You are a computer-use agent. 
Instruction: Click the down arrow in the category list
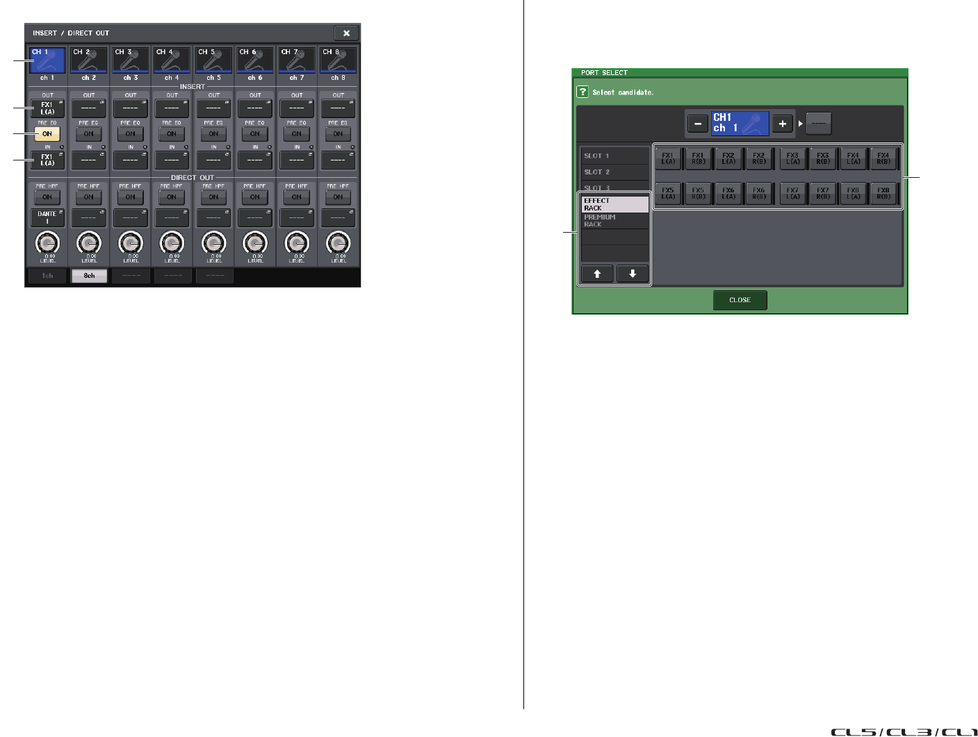tap(633, 274)
